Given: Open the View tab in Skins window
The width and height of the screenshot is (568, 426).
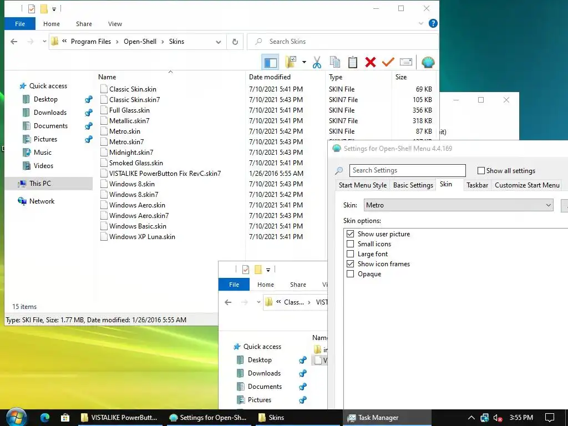Looking at the screenshot, I should [x=115, y=24].
